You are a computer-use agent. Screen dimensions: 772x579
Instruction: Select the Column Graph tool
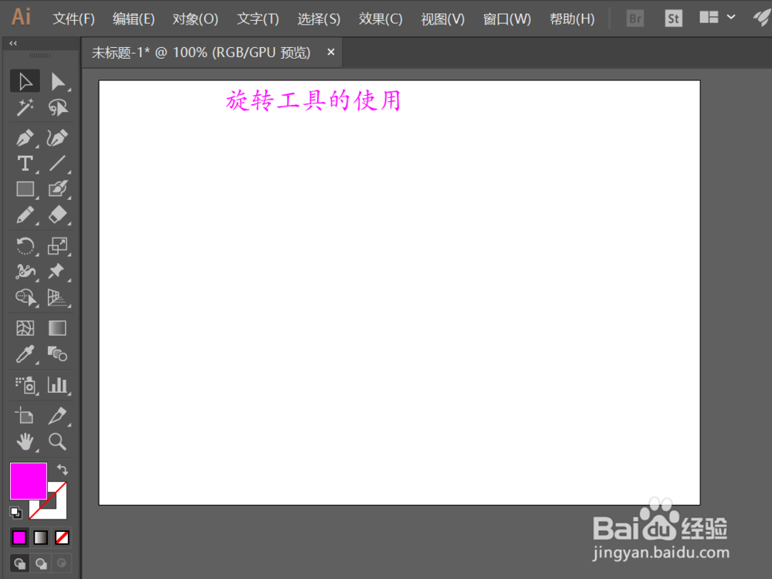click(x=58, y=385)
